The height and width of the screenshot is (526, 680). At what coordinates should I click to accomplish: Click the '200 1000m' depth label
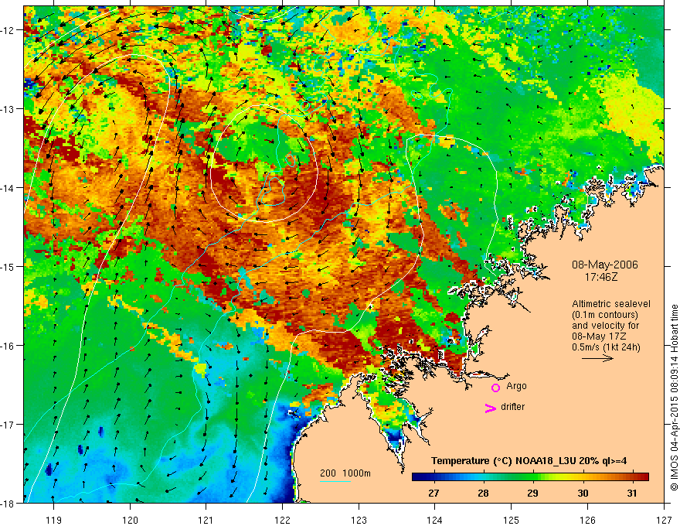(x=345, y=473)
